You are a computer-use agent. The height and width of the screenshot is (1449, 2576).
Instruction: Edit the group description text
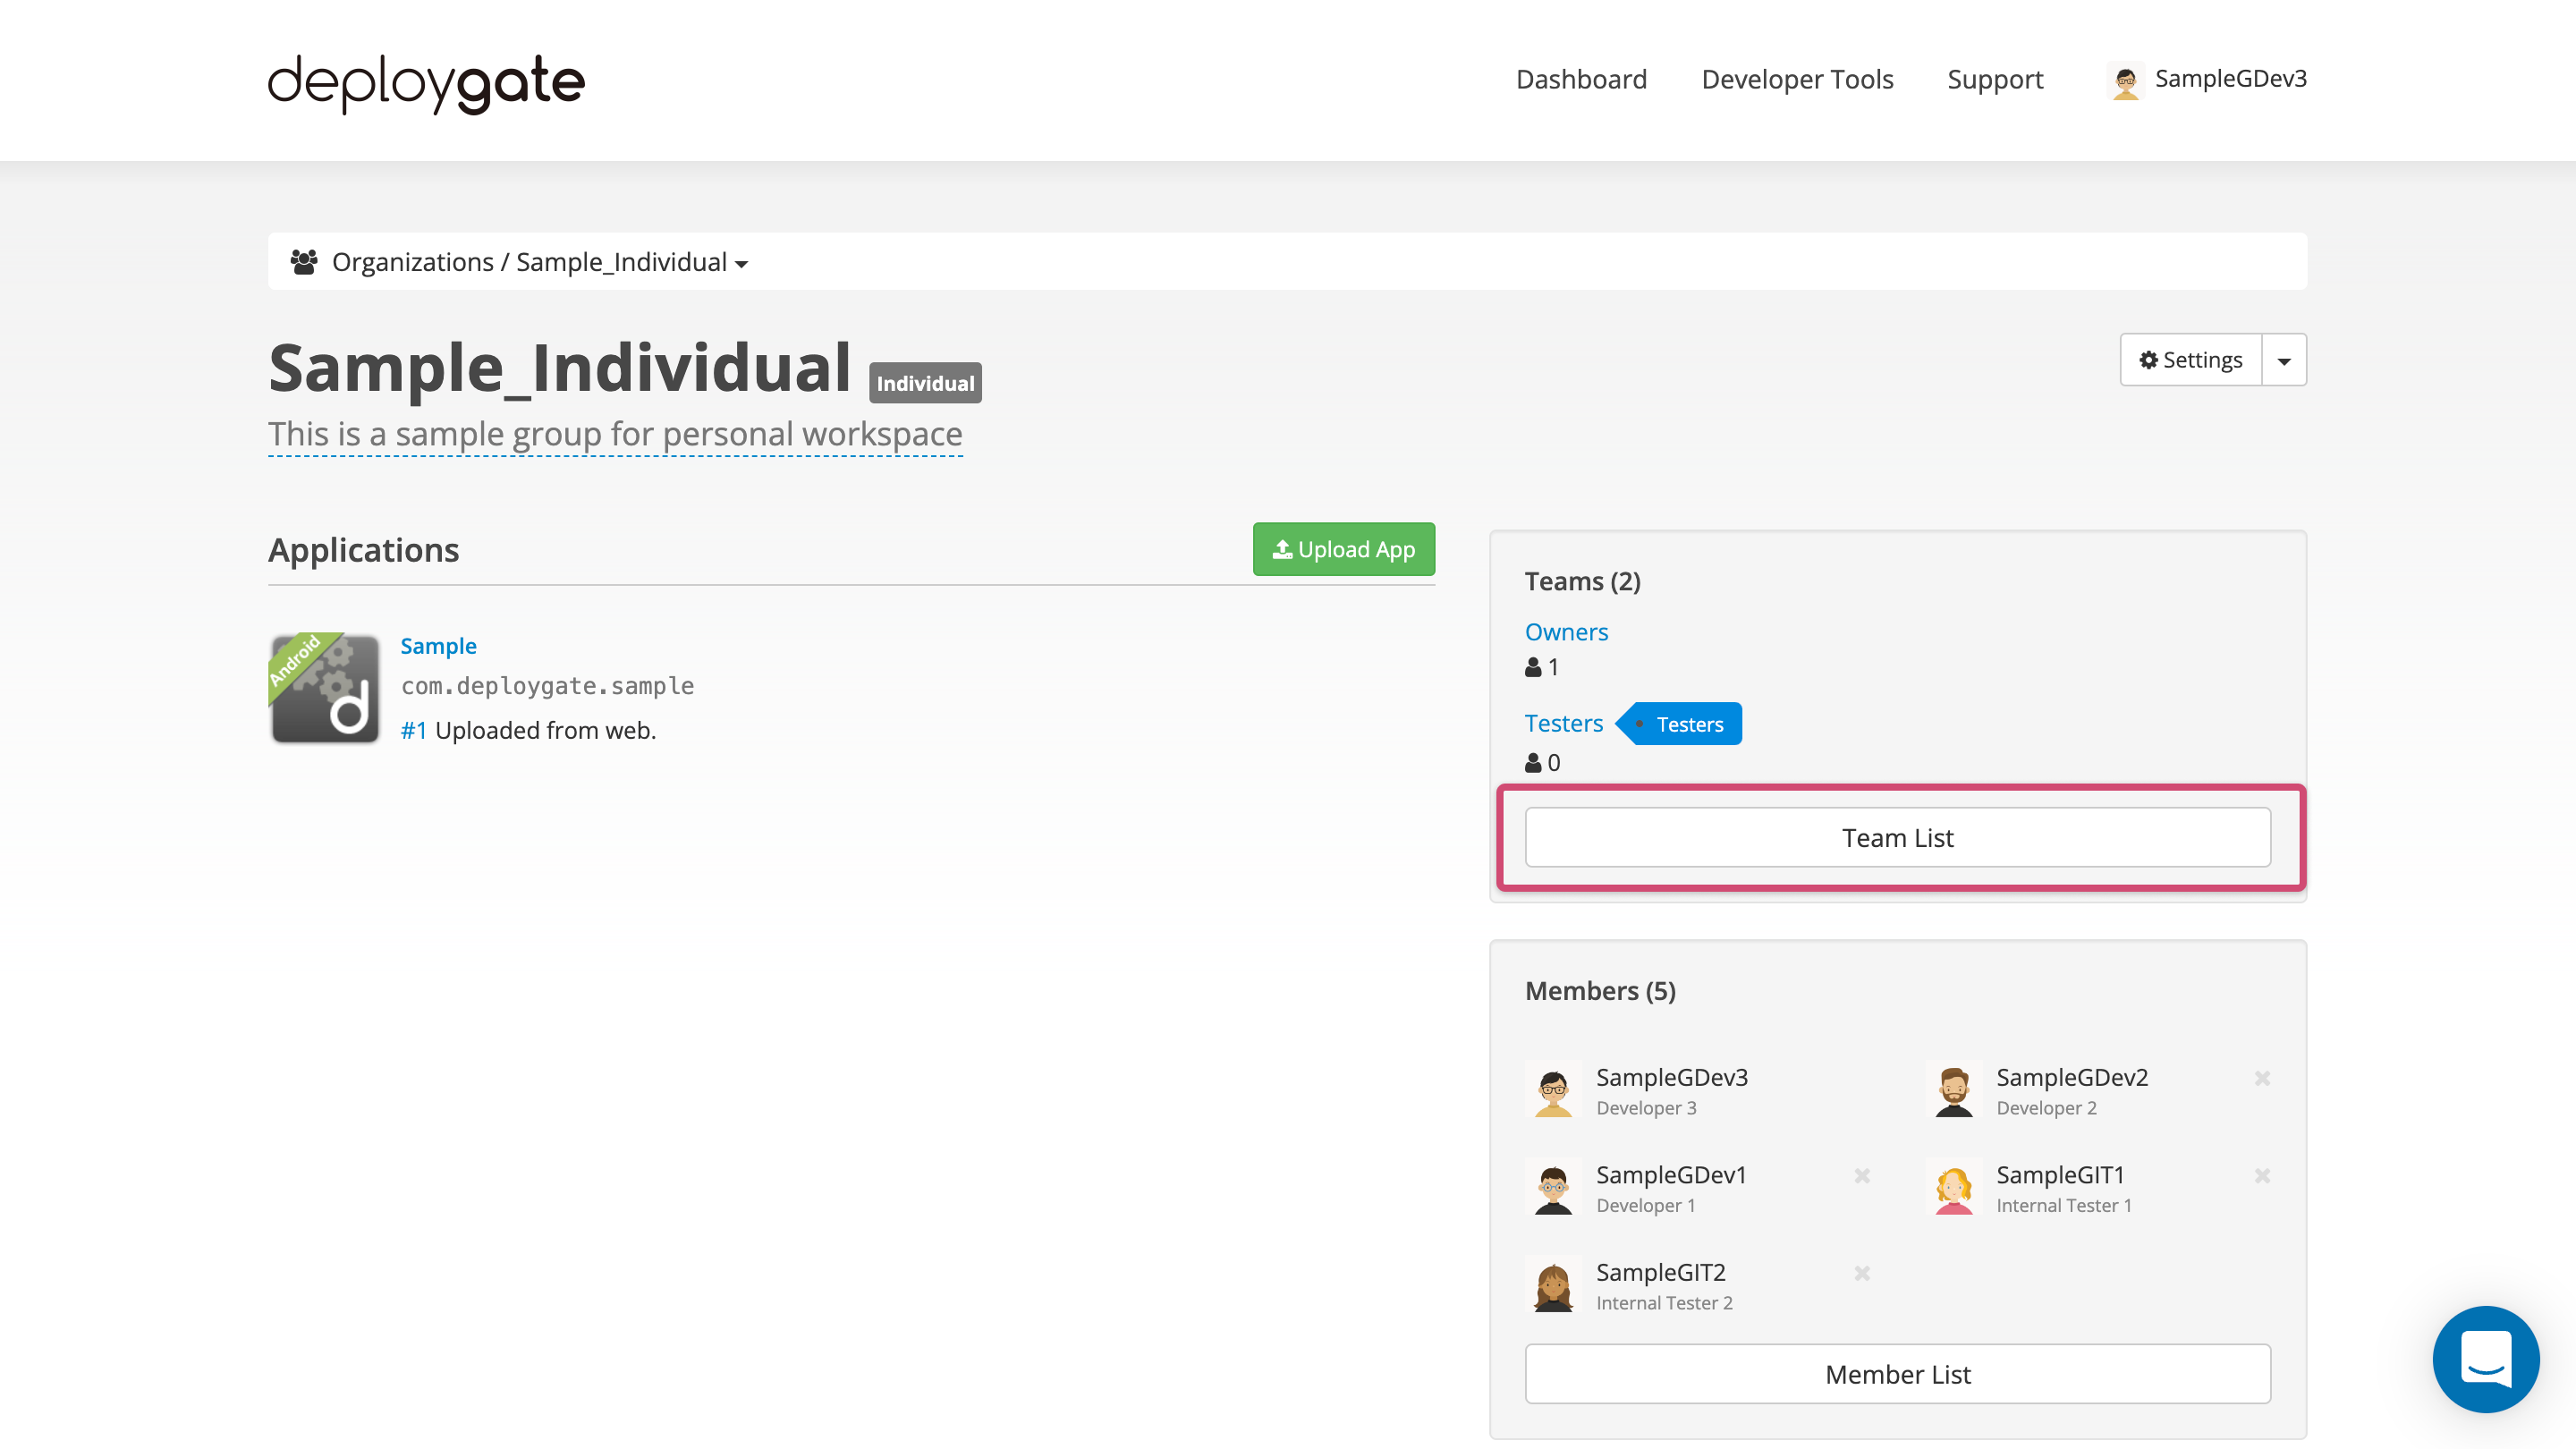point(614,434)
